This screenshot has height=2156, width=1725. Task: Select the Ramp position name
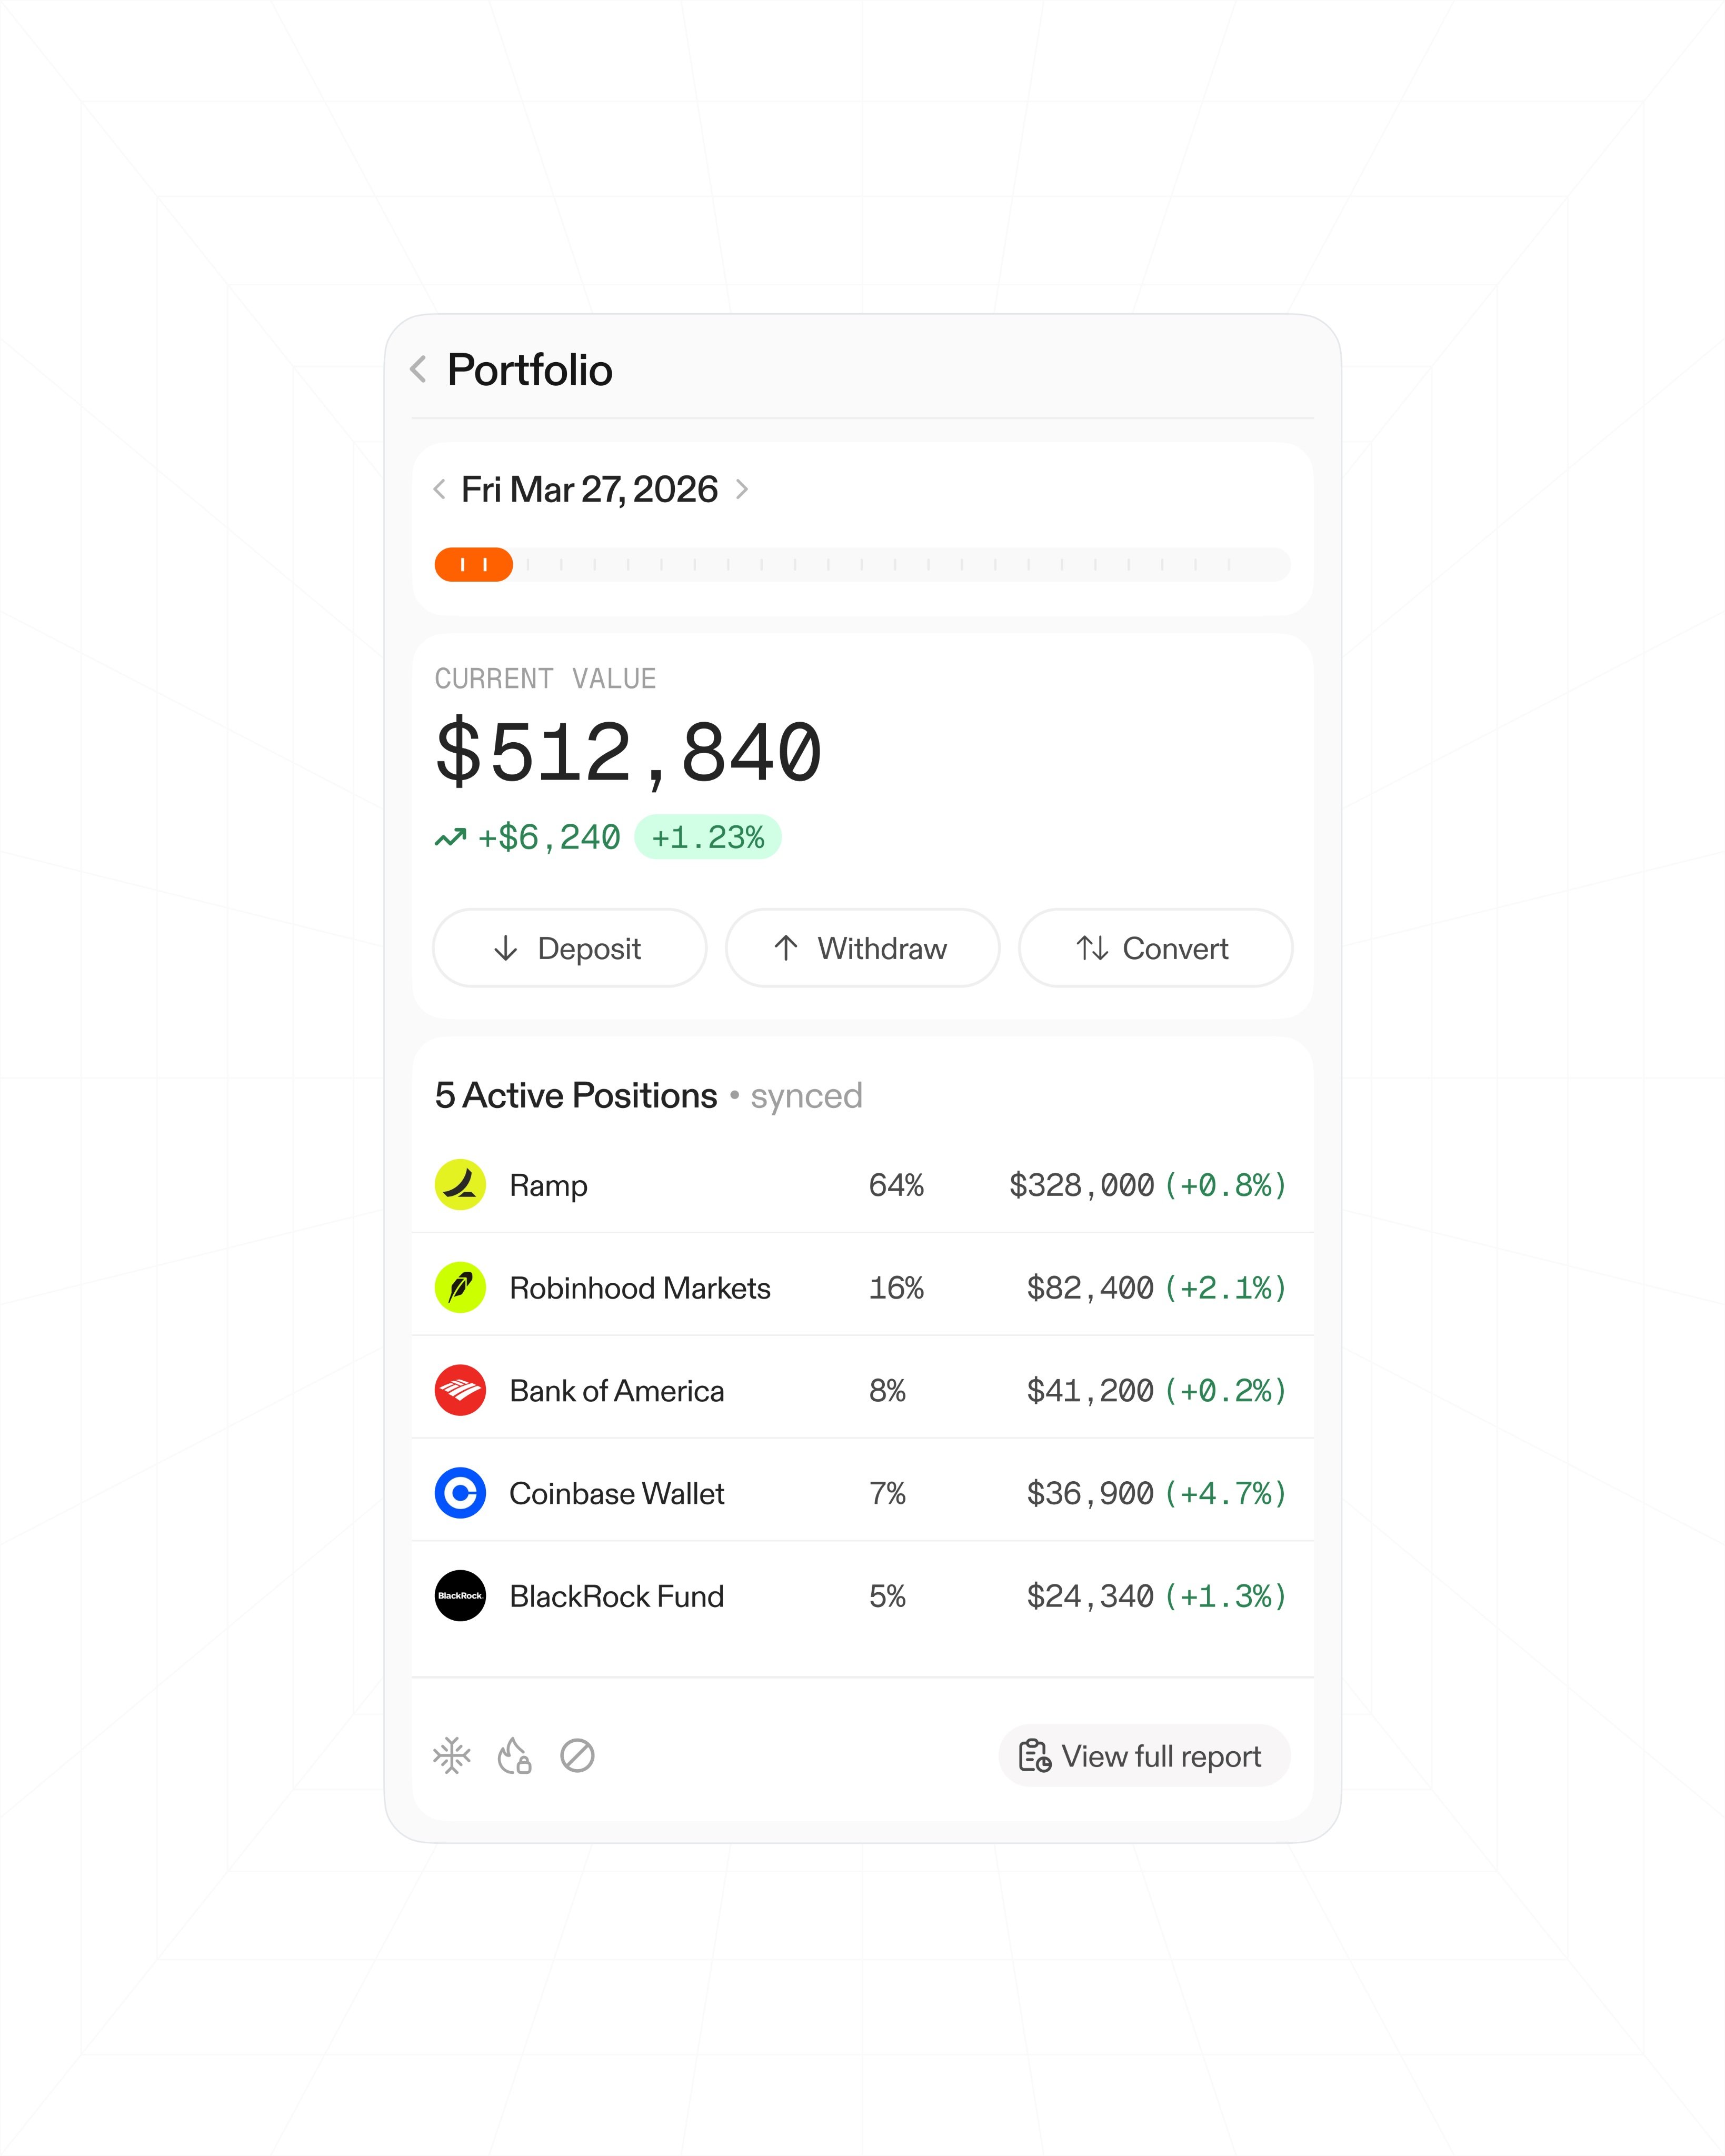point(548,1186)
